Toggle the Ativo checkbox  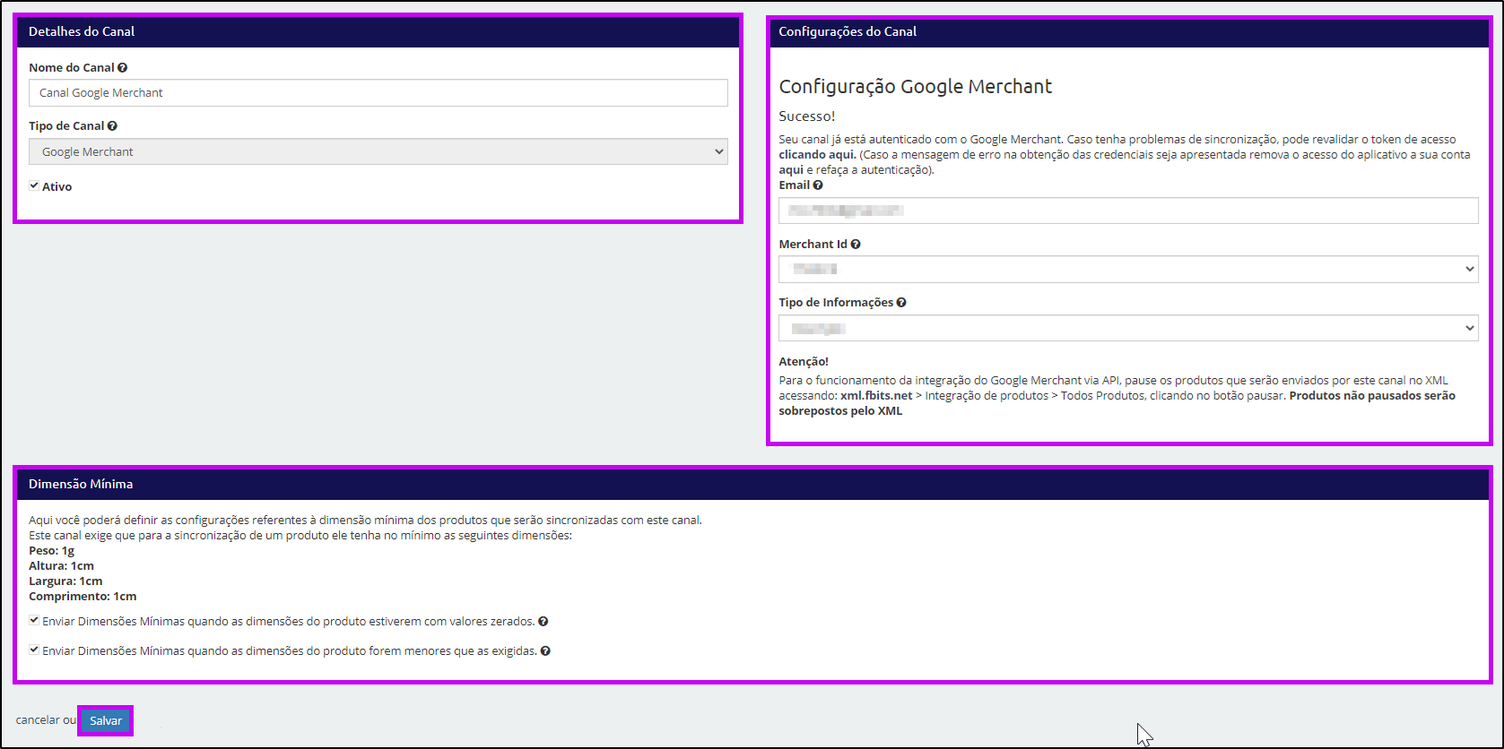(x=34, y=185)
